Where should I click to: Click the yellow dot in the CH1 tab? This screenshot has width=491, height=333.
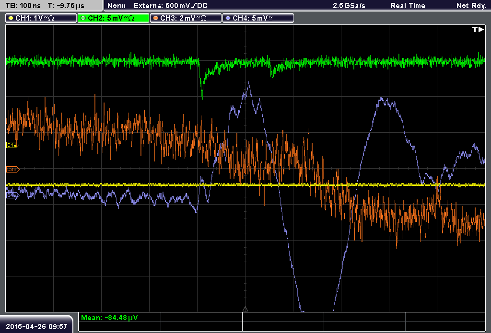11,18
